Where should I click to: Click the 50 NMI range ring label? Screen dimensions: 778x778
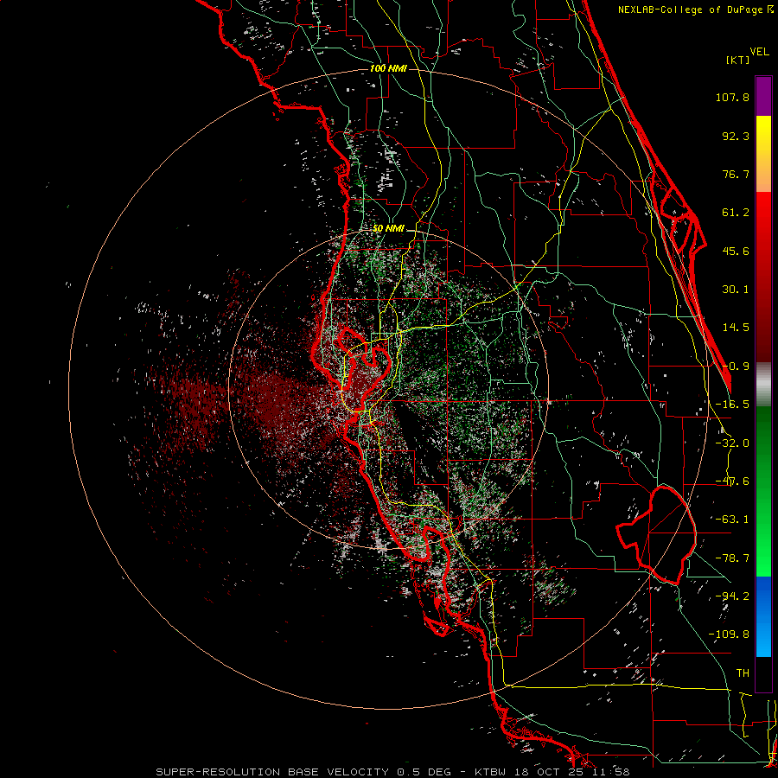tap(388, 228)
